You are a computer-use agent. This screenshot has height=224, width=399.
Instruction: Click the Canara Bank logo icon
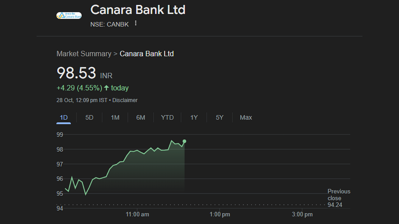pyautogui.click(x=69, y=15)
